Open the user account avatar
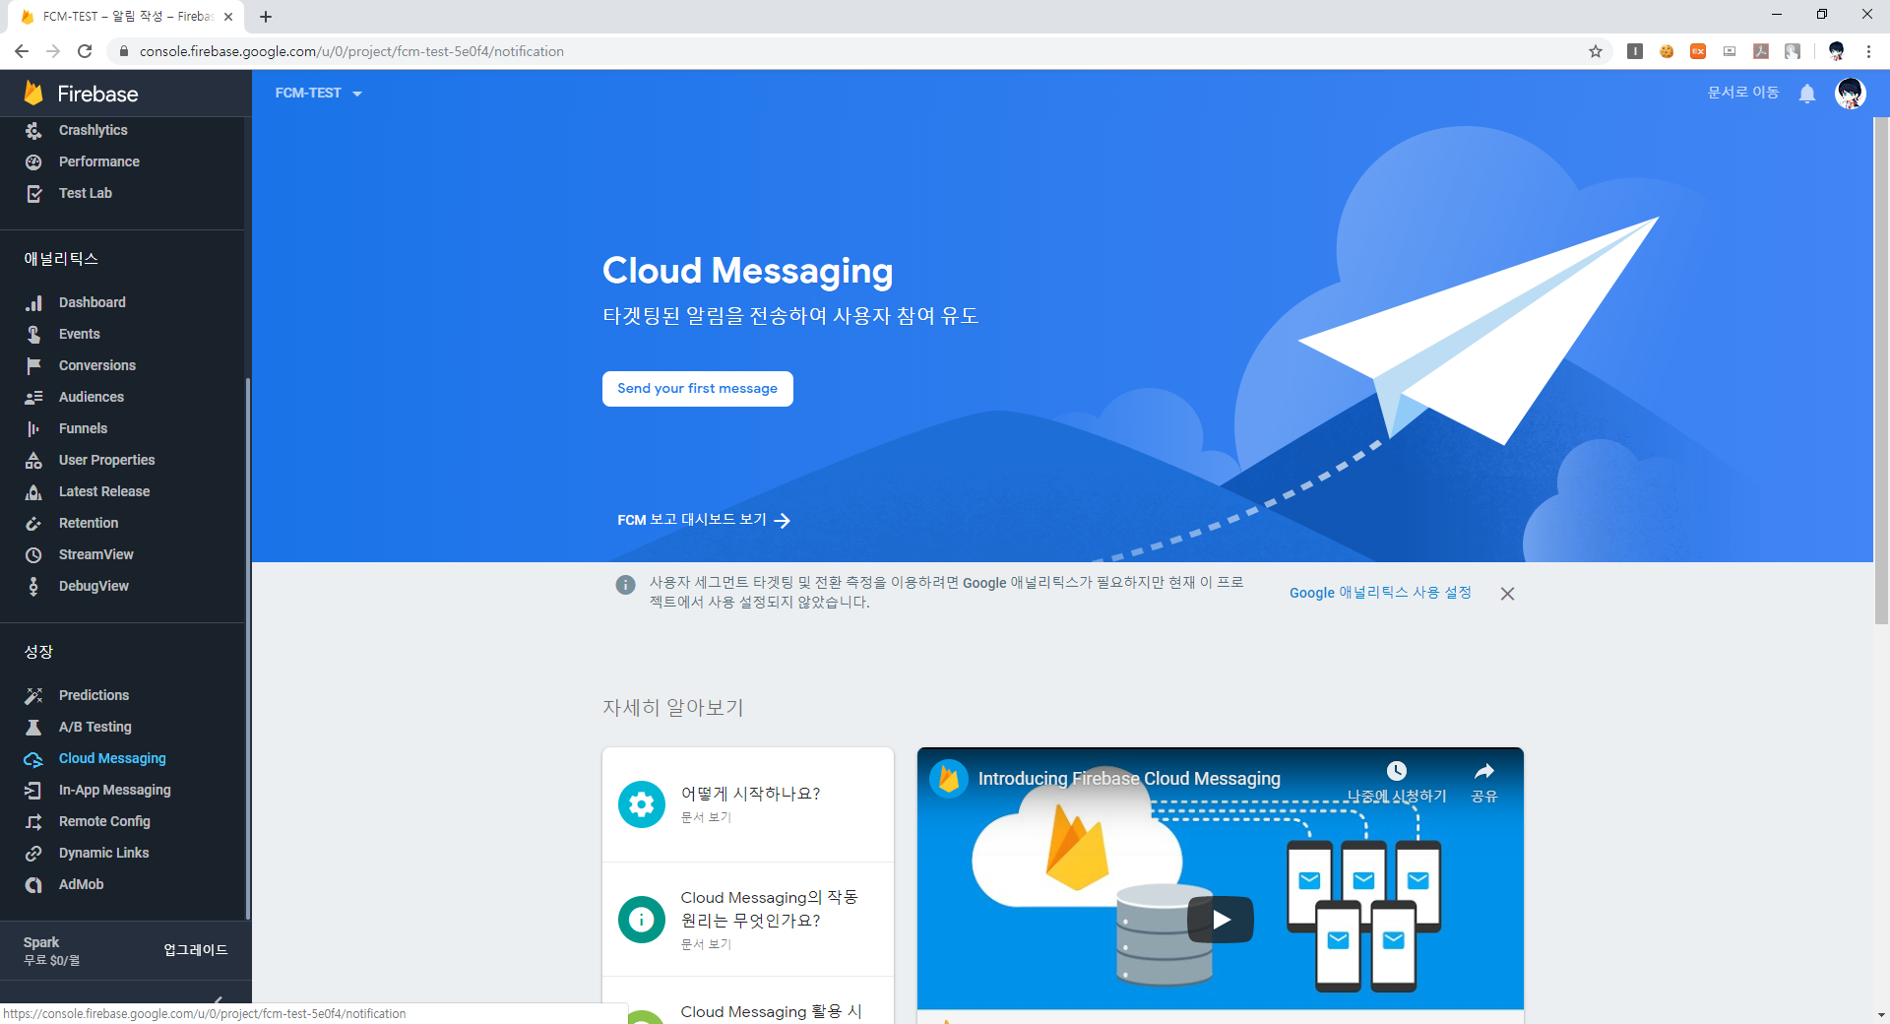The height and width of the screenshot is (1024, 1890). pos(1851,94)
